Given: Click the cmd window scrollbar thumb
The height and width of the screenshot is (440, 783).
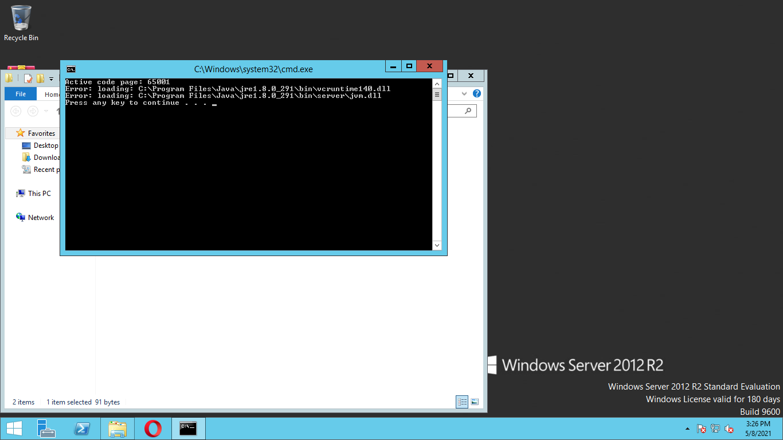Looking at the screenshot, I should 437,95.
